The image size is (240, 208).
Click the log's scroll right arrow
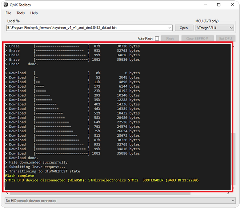[228, 193]
